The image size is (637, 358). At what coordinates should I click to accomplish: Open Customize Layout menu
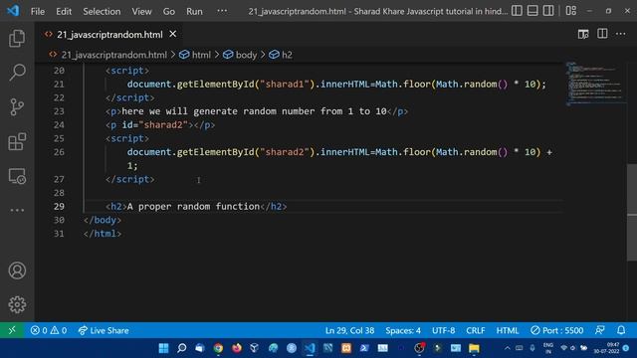pyautogui.click(x=570, y=11)
